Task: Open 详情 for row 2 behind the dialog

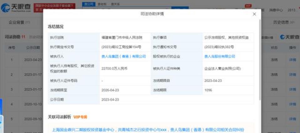Action: (292, 74)
